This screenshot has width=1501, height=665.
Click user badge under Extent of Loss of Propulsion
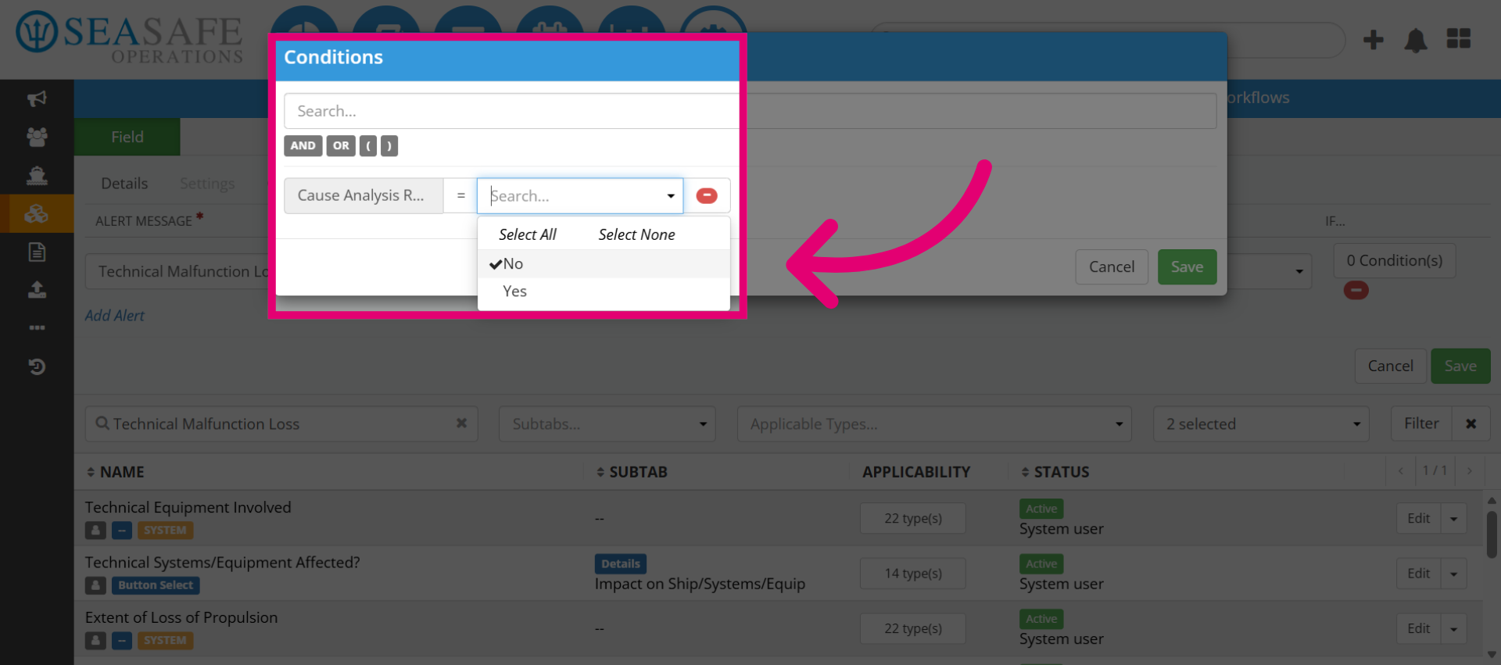[x=95, y=641]
